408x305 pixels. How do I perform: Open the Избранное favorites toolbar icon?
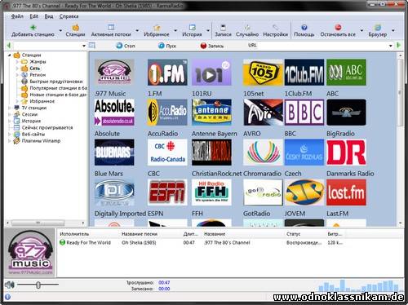(x=157, y=27)
